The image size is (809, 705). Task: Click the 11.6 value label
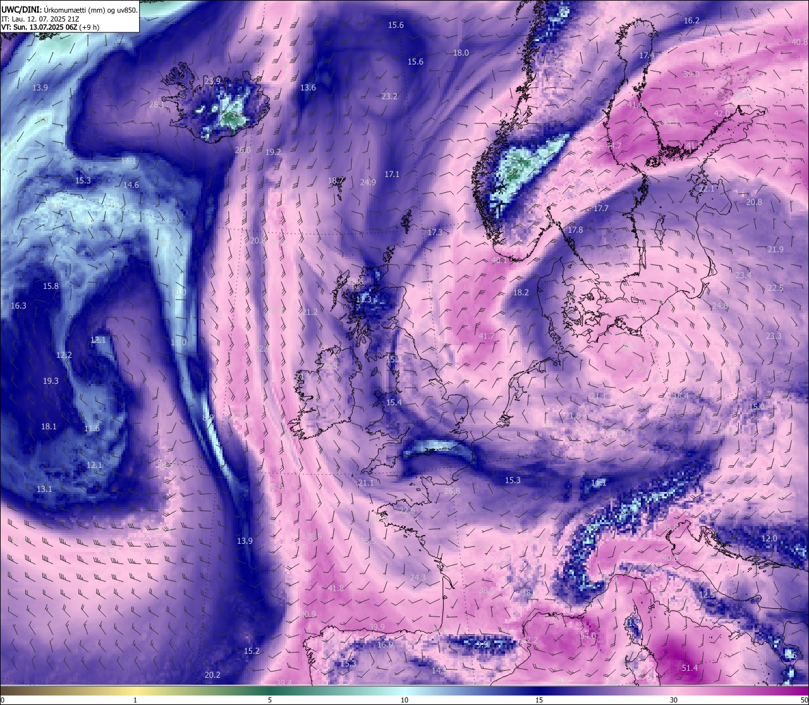coord(92,429)
